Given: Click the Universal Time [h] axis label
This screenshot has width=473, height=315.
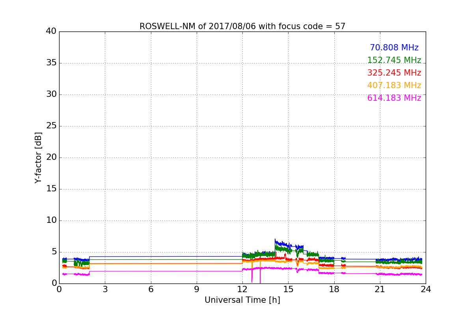Looking at the screenshot, I should pos(242,300).
